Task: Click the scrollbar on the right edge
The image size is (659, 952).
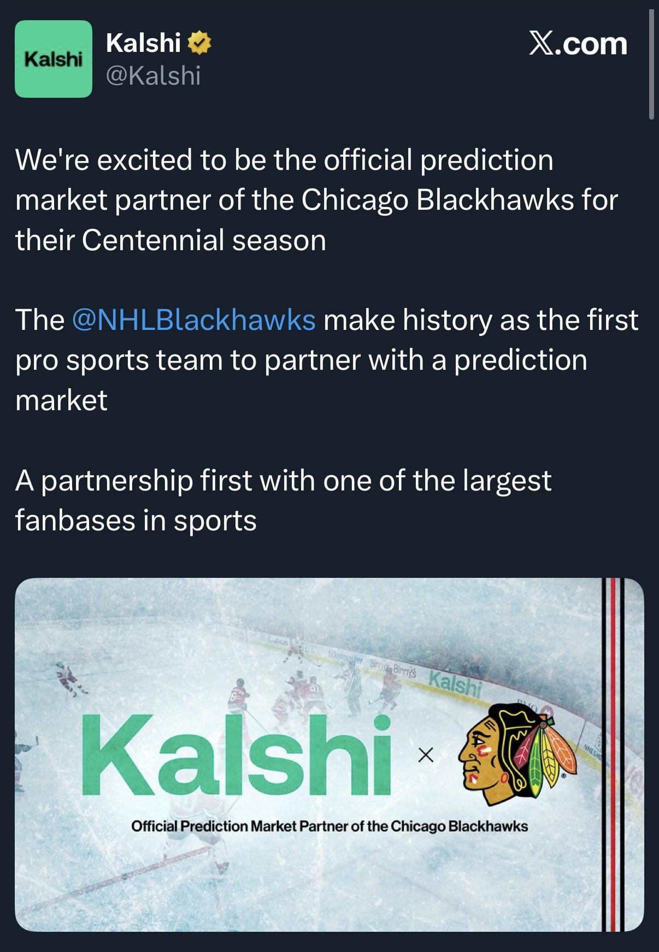Action: coord(651,66)
